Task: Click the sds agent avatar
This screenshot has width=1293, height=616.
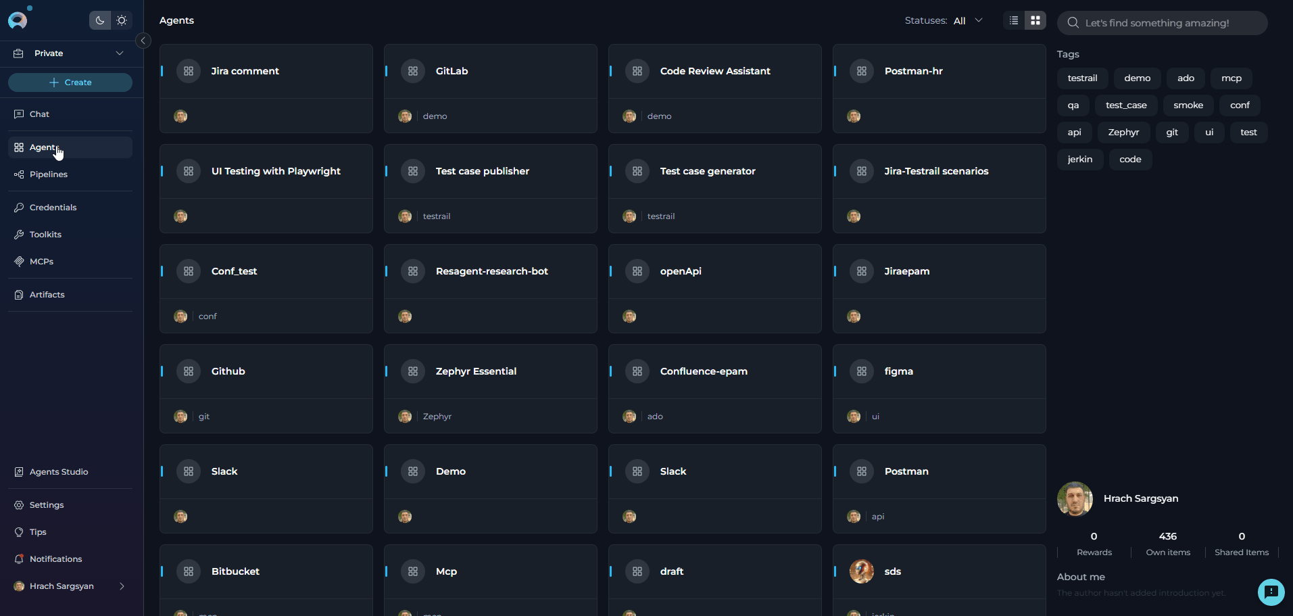Action: pyautogui.click(x=861, y=571)
